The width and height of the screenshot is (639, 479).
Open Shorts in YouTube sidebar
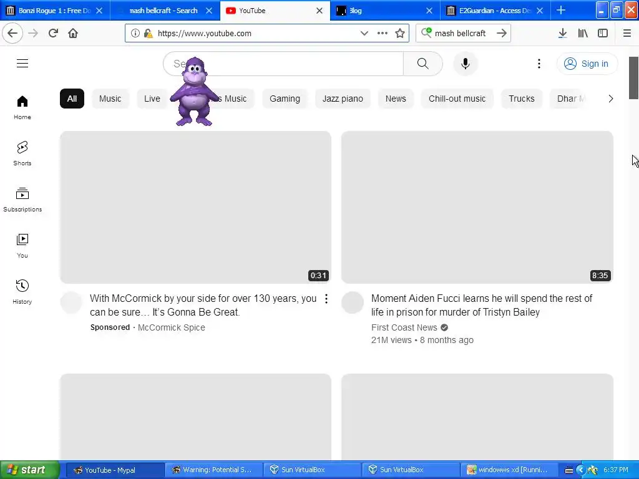point(22,153)
